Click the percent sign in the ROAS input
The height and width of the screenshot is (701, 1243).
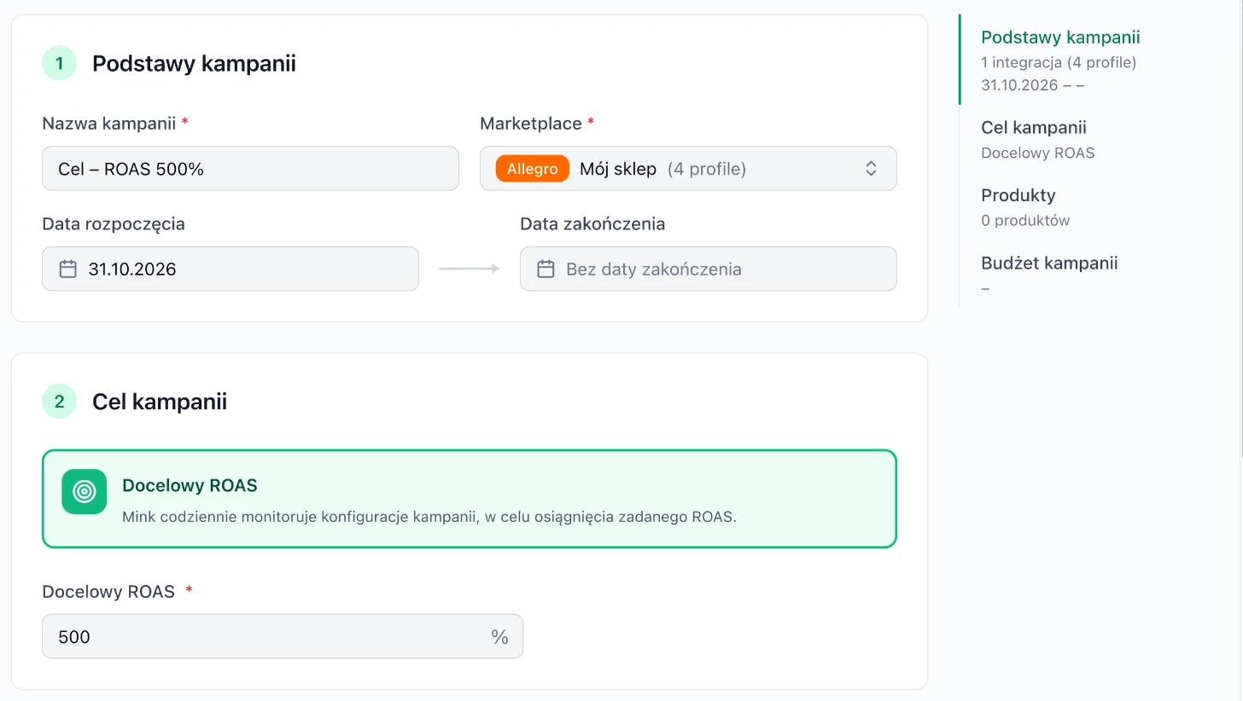coord(499,637)
